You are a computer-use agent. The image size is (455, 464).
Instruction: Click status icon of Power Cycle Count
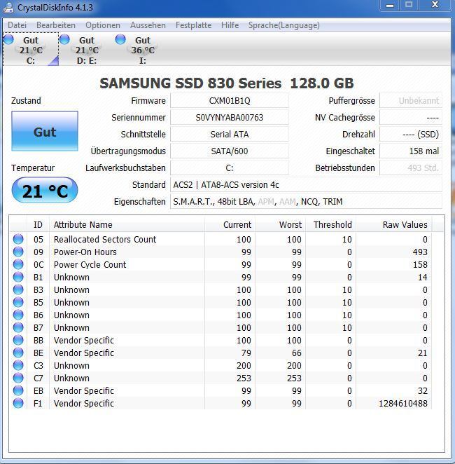pos(18,264)
